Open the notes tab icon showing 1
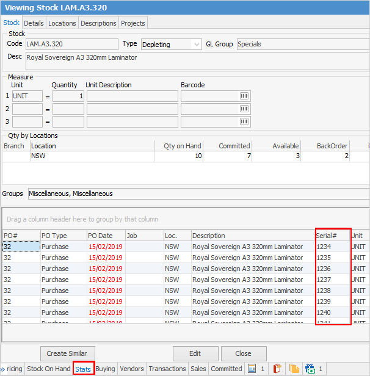 tap(256, 369)
